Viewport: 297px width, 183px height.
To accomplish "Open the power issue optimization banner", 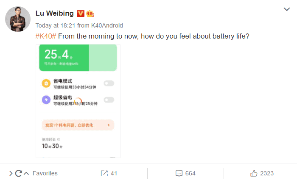I will pos(78,125).
